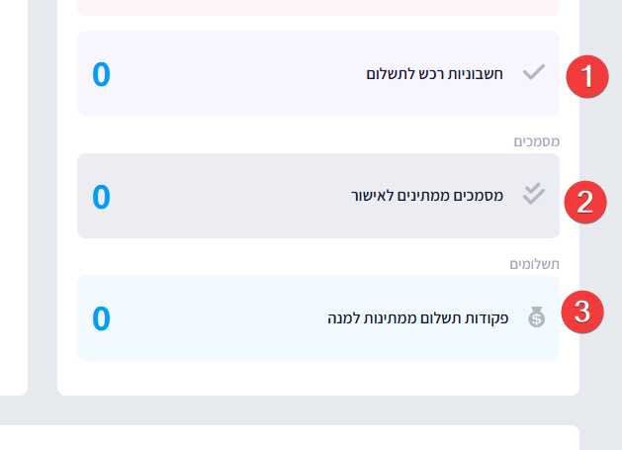Open the 'חשבוניות רכש לתשלום' label

pos(435,73)
